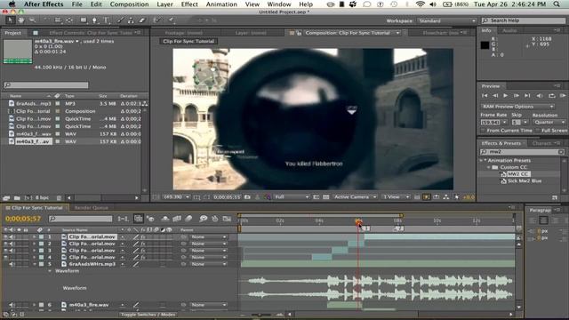Select the Clone Stamp tool
The height and width of the screenshot is (320, 569).
point(131,20)
